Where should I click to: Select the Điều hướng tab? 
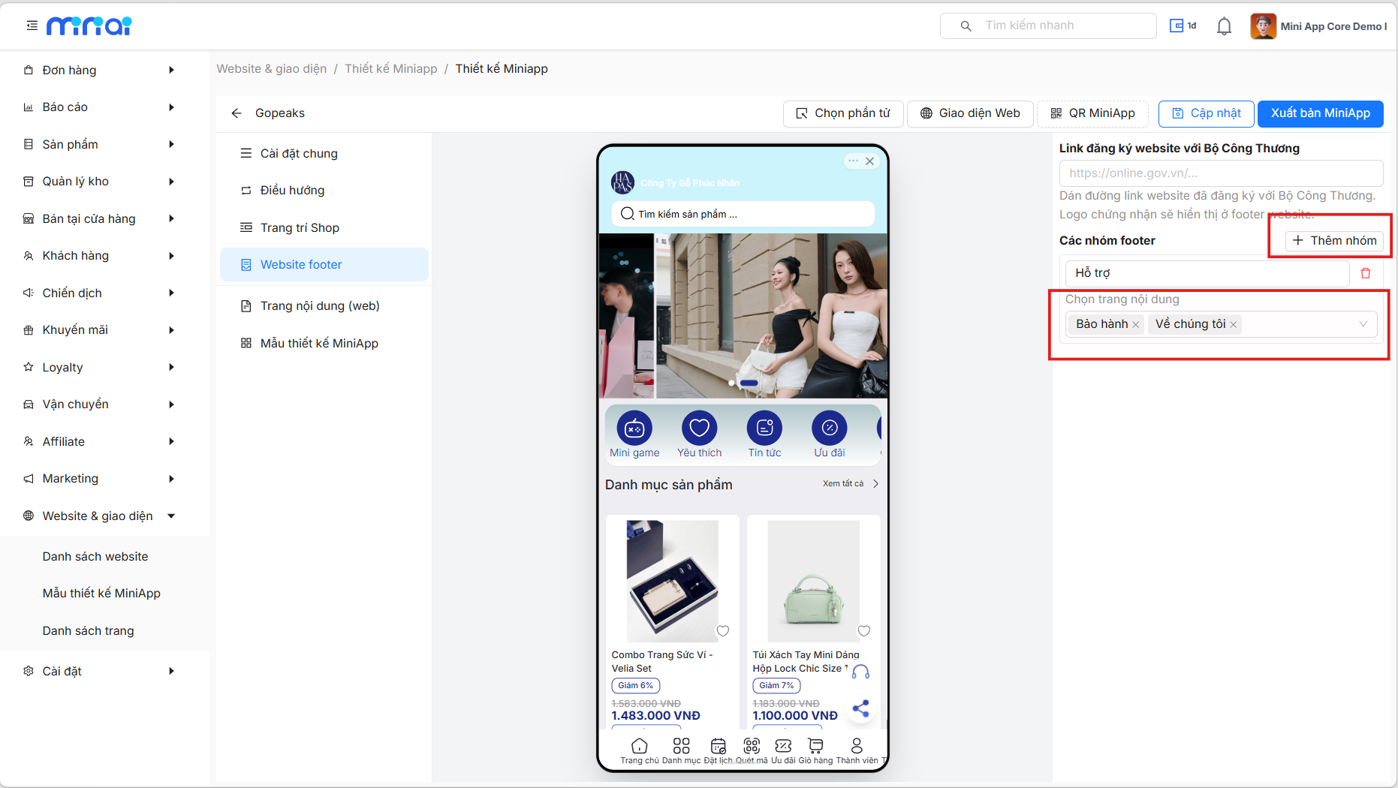(324, 191)
